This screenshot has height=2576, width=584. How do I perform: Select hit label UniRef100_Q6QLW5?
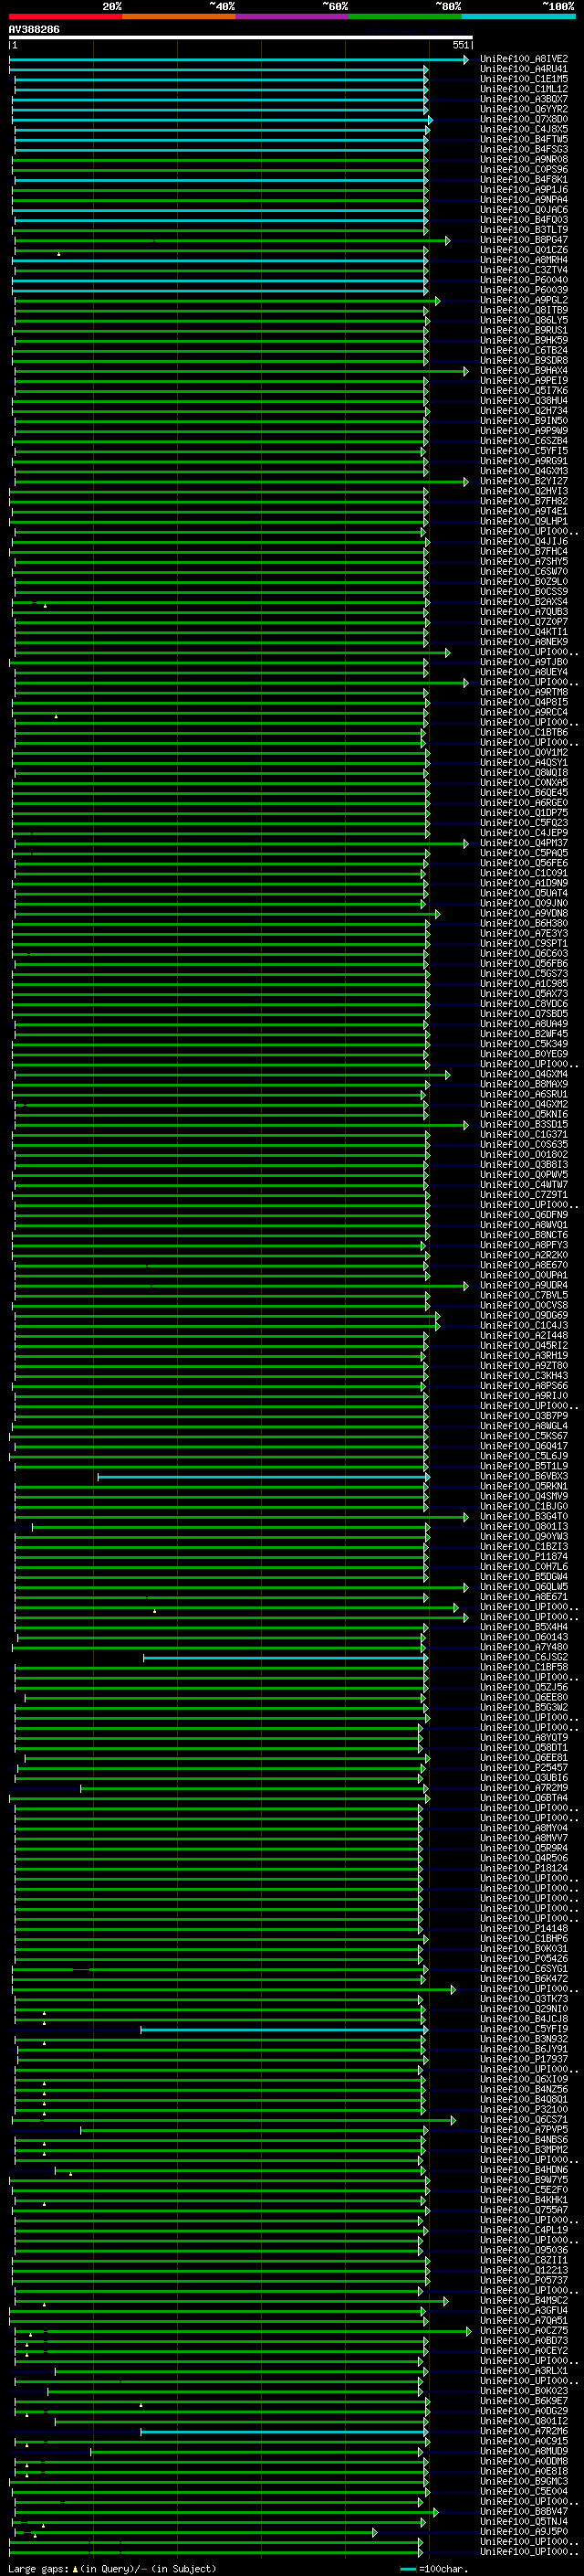[524, 1586]
